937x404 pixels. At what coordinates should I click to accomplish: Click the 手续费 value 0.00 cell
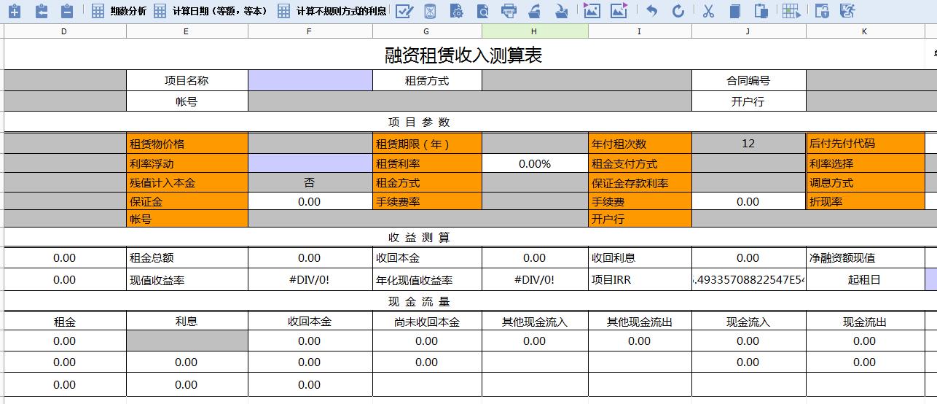(748, 201)
